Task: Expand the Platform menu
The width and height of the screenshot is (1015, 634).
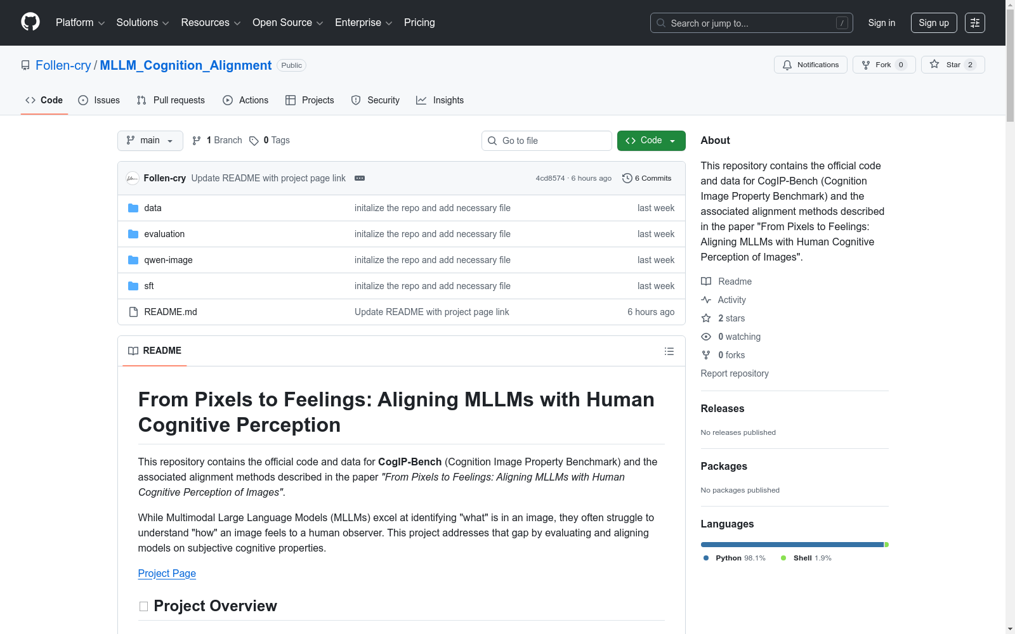Action: click(81, 23)
